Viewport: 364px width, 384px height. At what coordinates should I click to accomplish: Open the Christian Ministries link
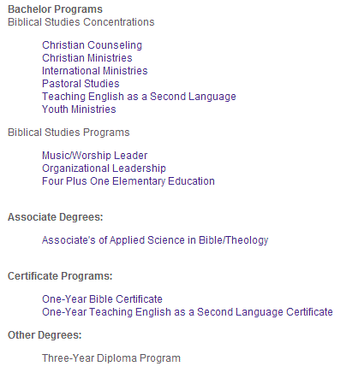coord(87,58)
